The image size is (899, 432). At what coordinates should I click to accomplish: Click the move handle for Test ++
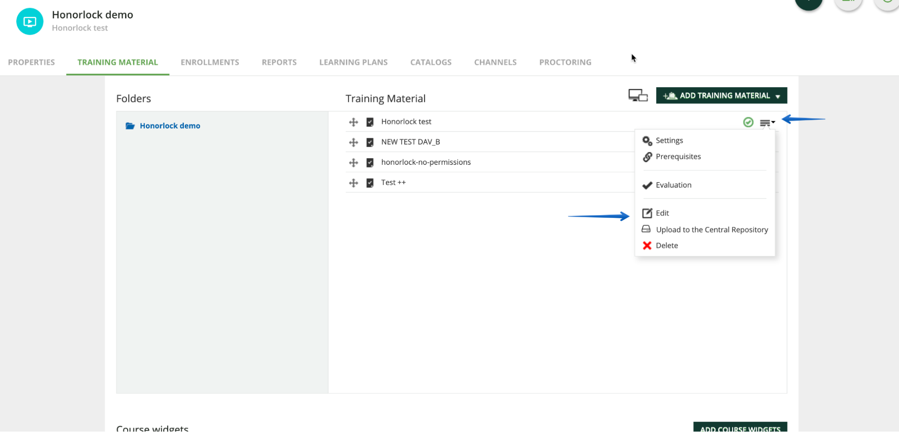353,183
